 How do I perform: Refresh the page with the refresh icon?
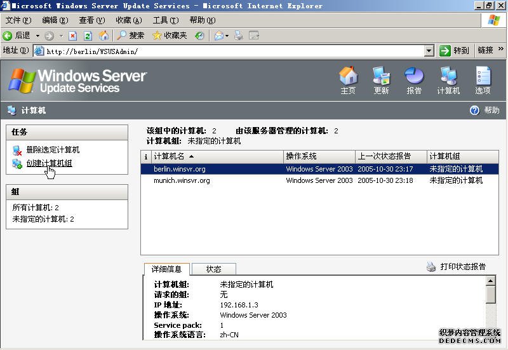point(88,36)
